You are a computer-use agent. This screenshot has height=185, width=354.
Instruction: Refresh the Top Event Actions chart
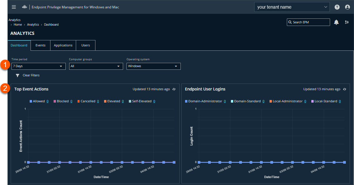[x=174, y=89]
